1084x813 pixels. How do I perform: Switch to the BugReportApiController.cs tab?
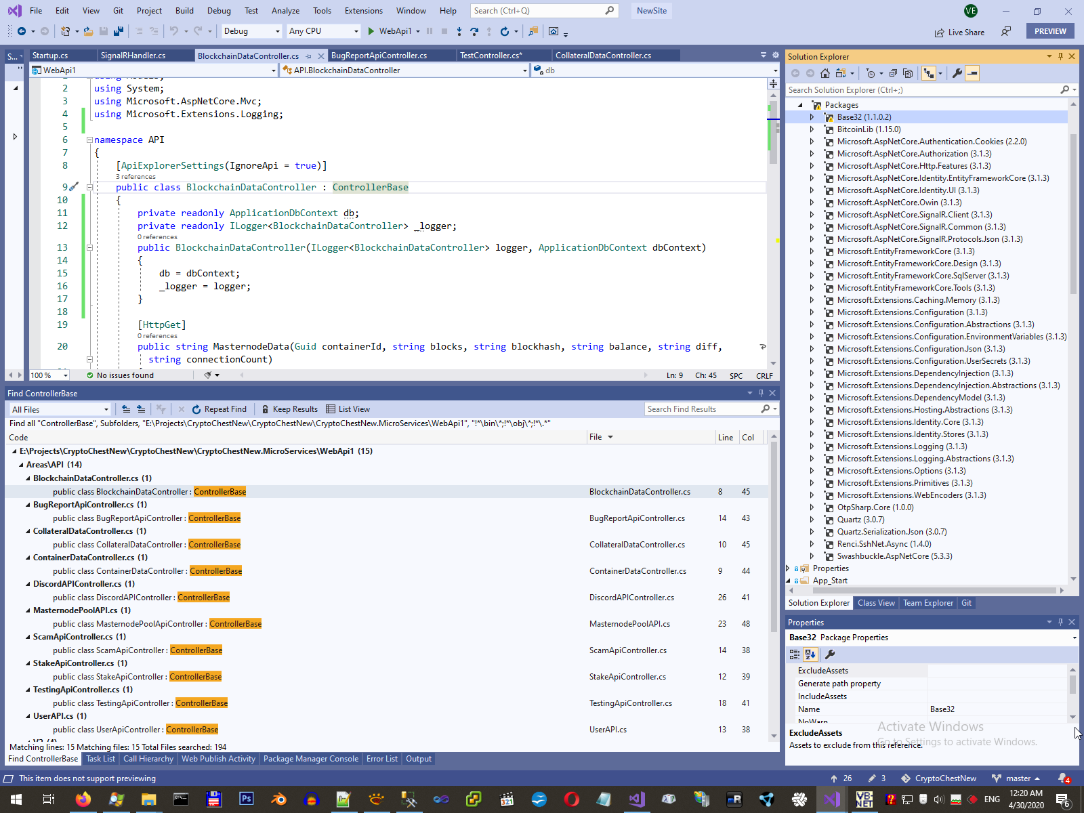[x=379, y=56]
